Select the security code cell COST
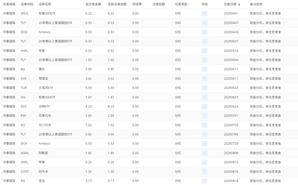The height and width of the screenshot is (185, 298). click(25, 172)
